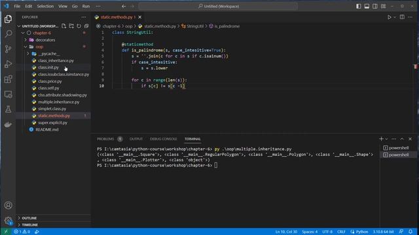Open the Search view in activity bar

(x=9, y=34)
